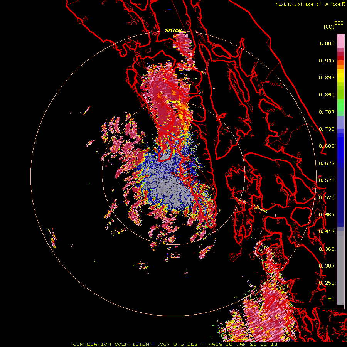
Task: Click the 0.307 scale value
Action: point(327,266)
